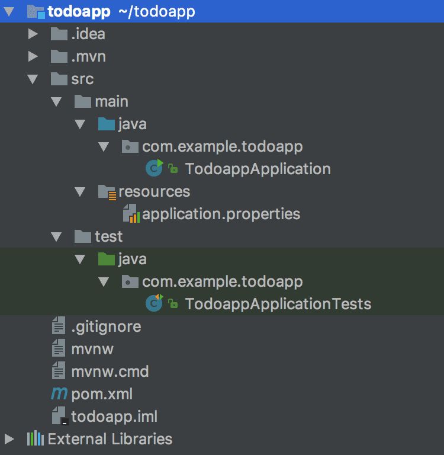Select the mvnw file label
Viewport: 444px width, 455px height.
click(92, 349)
